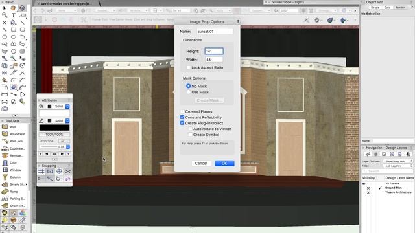Image resolution: width=415 pixels, height=233 pixels.
Task: Select the Circle tool
Action: [x=5, y=37]
